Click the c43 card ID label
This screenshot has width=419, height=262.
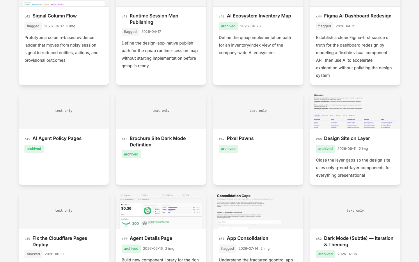tap(222, 17)
